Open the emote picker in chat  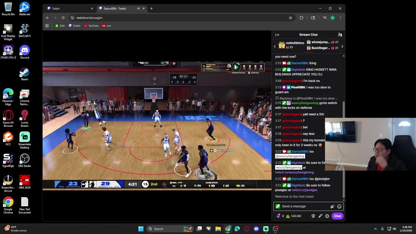[339, 206]
